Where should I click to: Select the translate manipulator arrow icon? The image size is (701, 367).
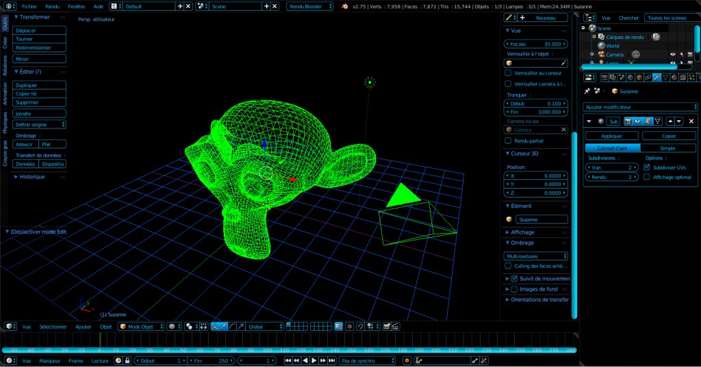click(223, 327)
